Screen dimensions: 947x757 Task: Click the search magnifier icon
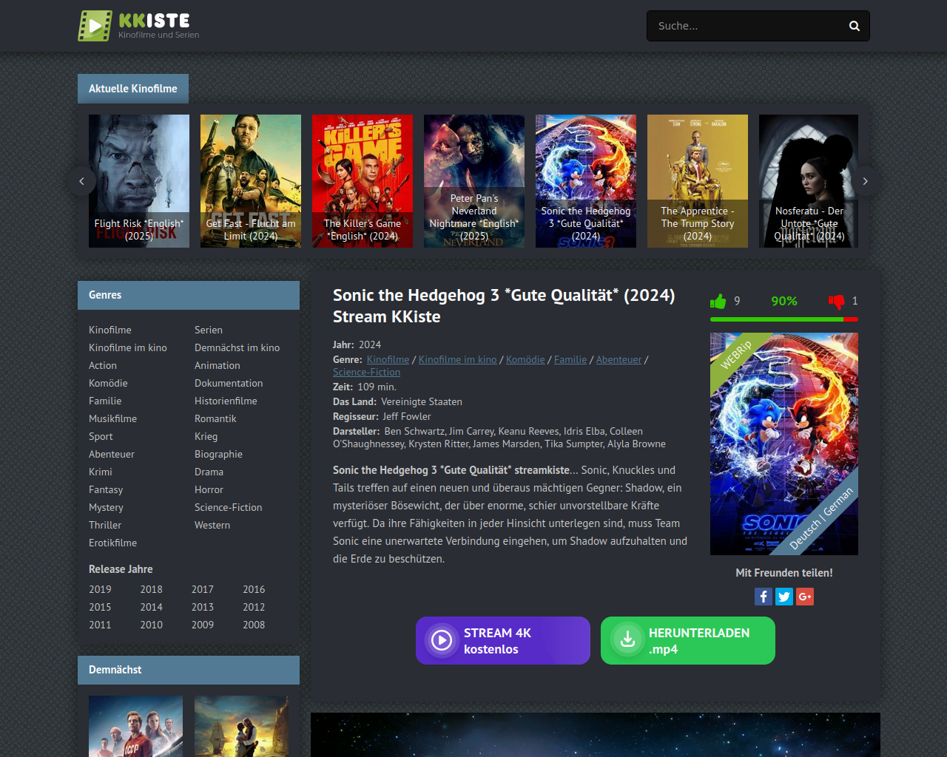click(855, 26)
